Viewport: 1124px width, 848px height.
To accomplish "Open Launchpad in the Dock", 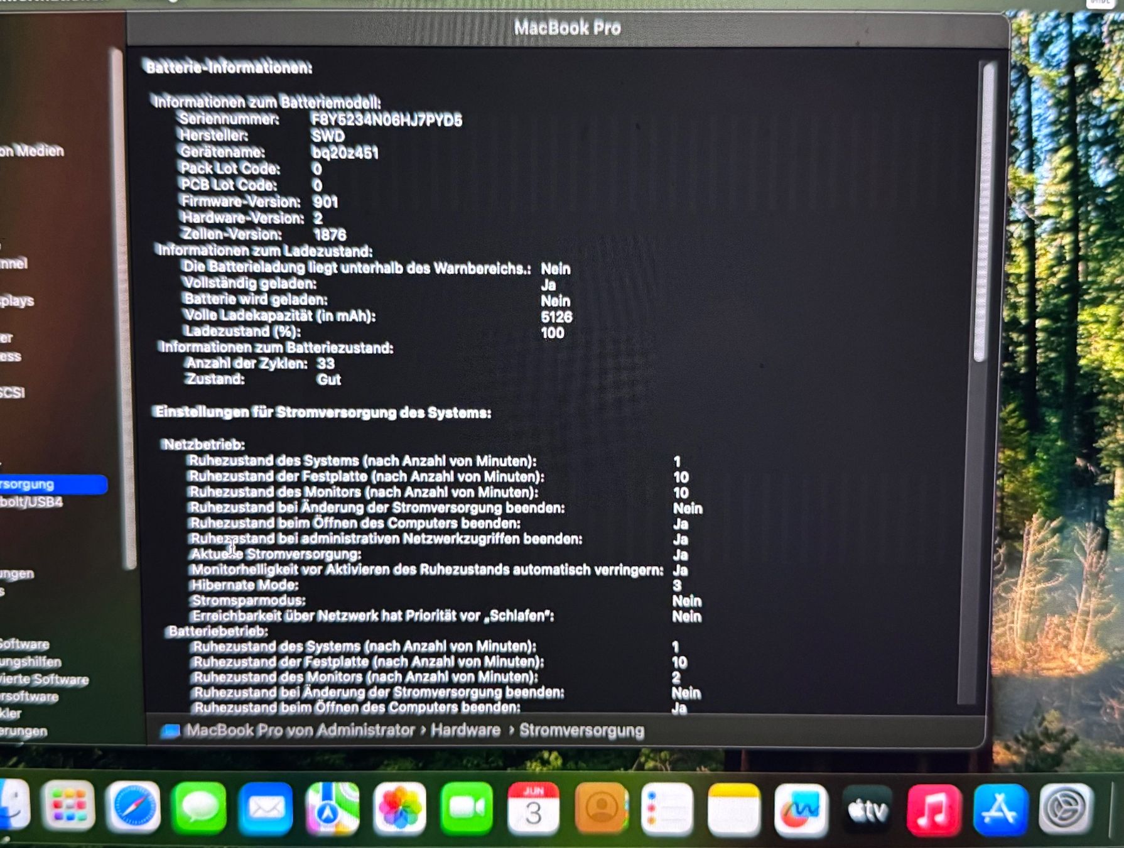I will coord(68,807).
